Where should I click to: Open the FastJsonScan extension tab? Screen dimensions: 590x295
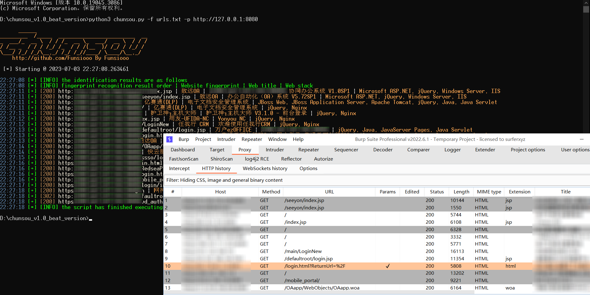tap(184, 159)
